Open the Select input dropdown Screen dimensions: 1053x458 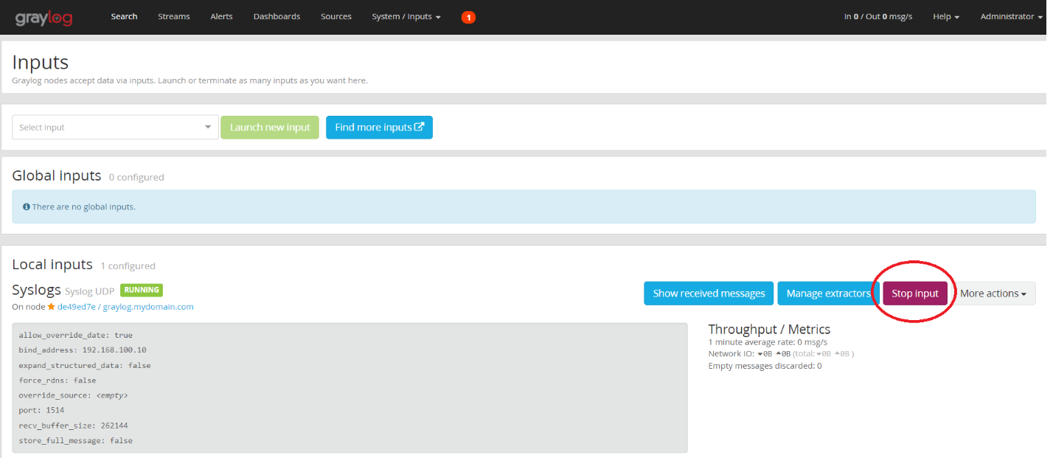[116, 127]
